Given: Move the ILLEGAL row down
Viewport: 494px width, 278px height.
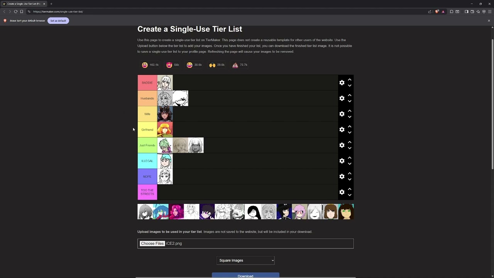Looking at the screenshot, I should click(x=350, y=164).
